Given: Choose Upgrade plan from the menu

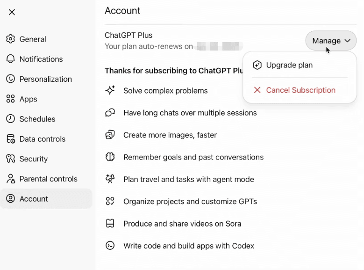Looking at the screenshot, I should (289, 65).
